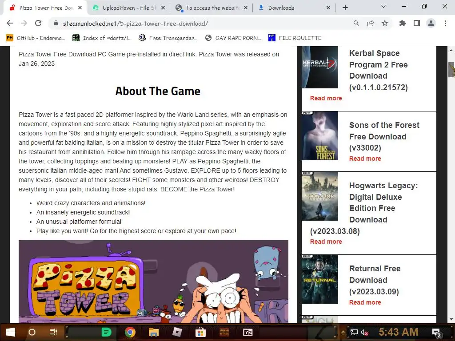
Task: Click Read more under Sons of the Forest
Action: [x=365, y=159]
